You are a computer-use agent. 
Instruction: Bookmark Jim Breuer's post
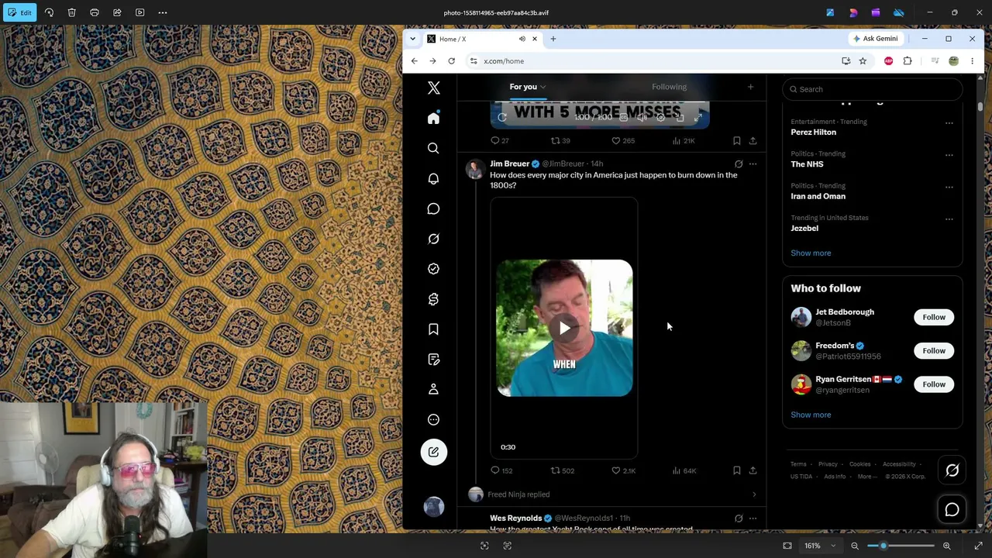(x=736, y=470)
